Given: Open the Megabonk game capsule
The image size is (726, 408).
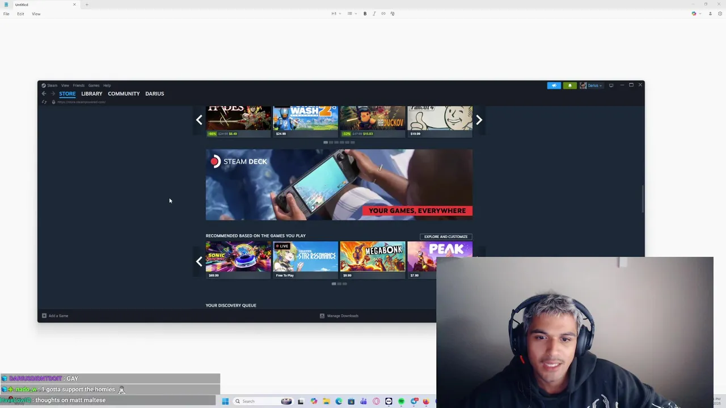Looking at the screenshot, I should point(373,260).
